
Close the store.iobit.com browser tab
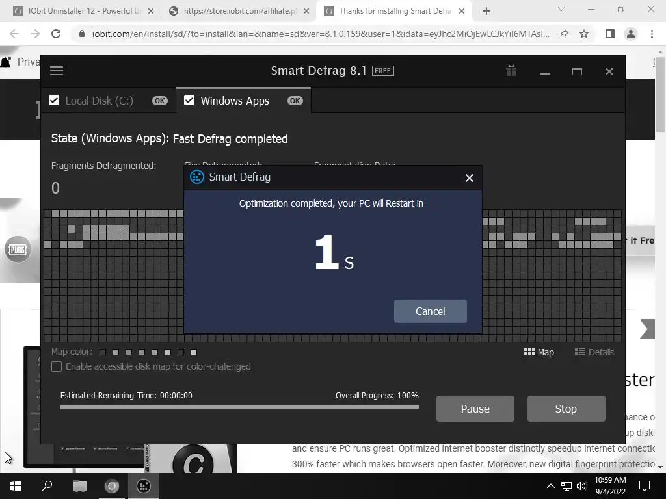point(306,12)
